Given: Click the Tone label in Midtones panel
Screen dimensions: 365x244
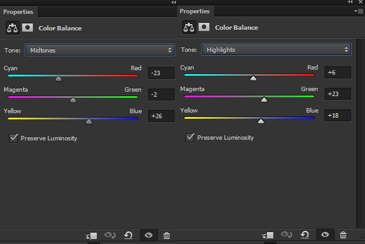Looking at the screenshot, I should click(13, 50).
